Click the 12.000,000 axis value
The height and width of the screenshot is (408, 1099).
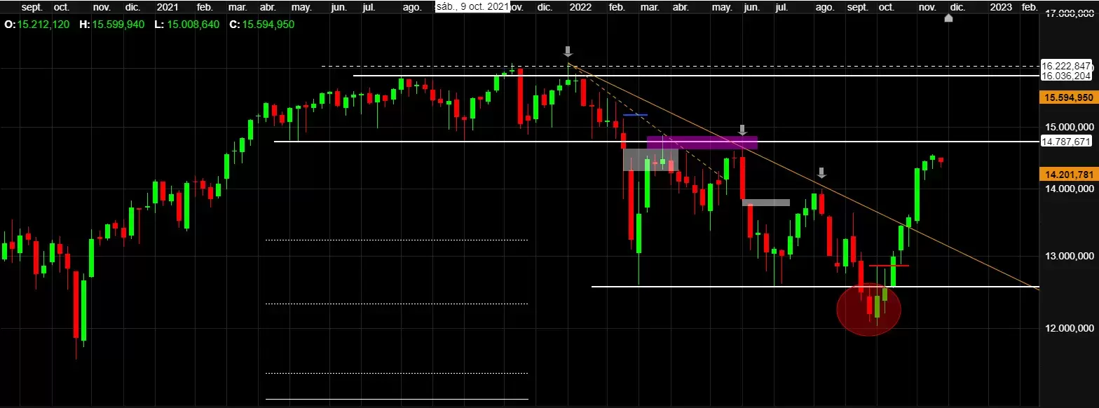(1068, 328)
